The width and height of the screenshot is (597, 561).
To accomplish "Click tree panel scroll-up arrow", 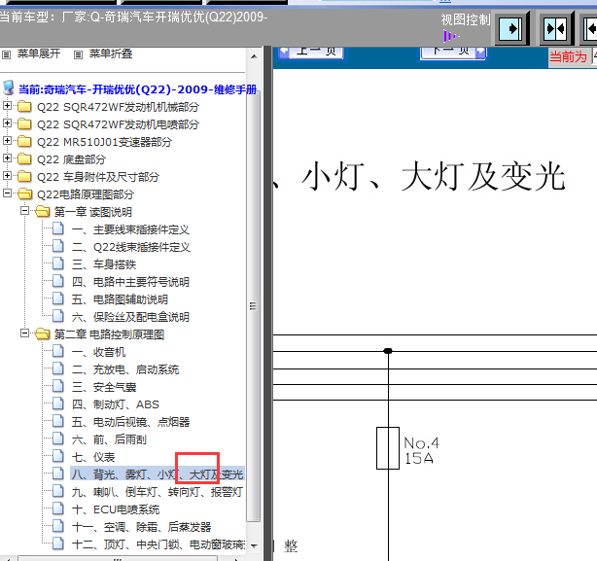I will pyautogui.click(x=254, y=56).
